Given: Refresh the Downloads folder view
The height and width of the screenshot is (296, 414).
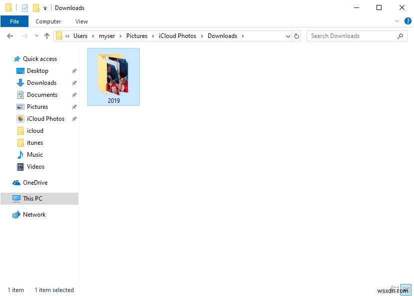Looking at the screenshot, I should (x=297, y=36).
